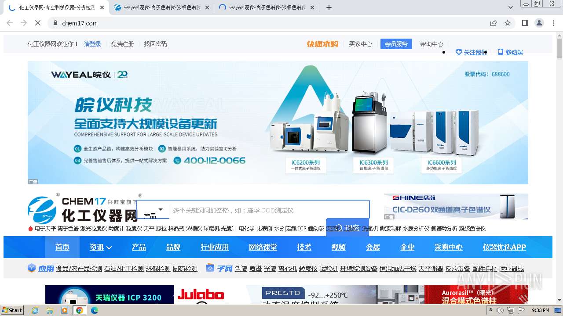
Task: Click the volume icon in the system tray
Action: [500, 310]
